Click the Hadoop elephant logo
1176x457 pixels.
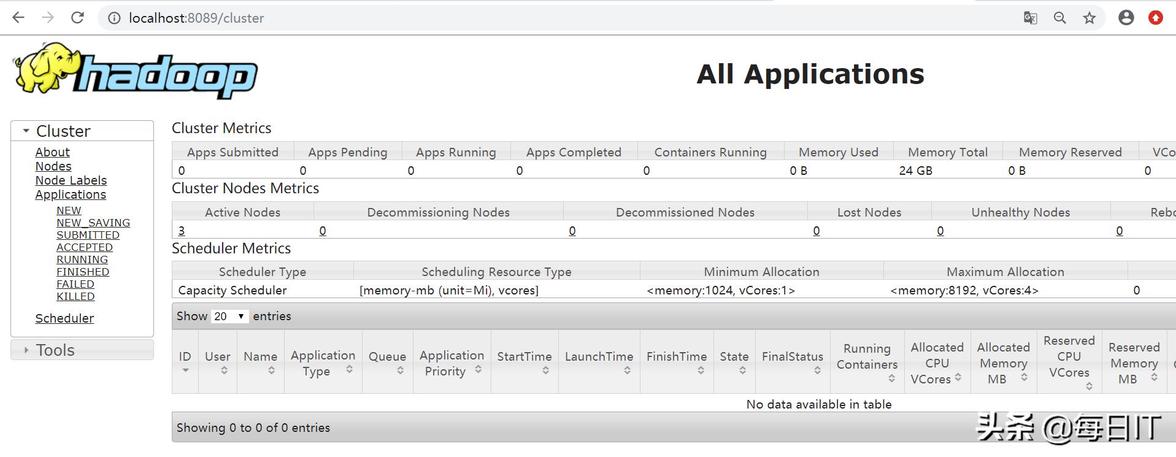tap(135, 71)
